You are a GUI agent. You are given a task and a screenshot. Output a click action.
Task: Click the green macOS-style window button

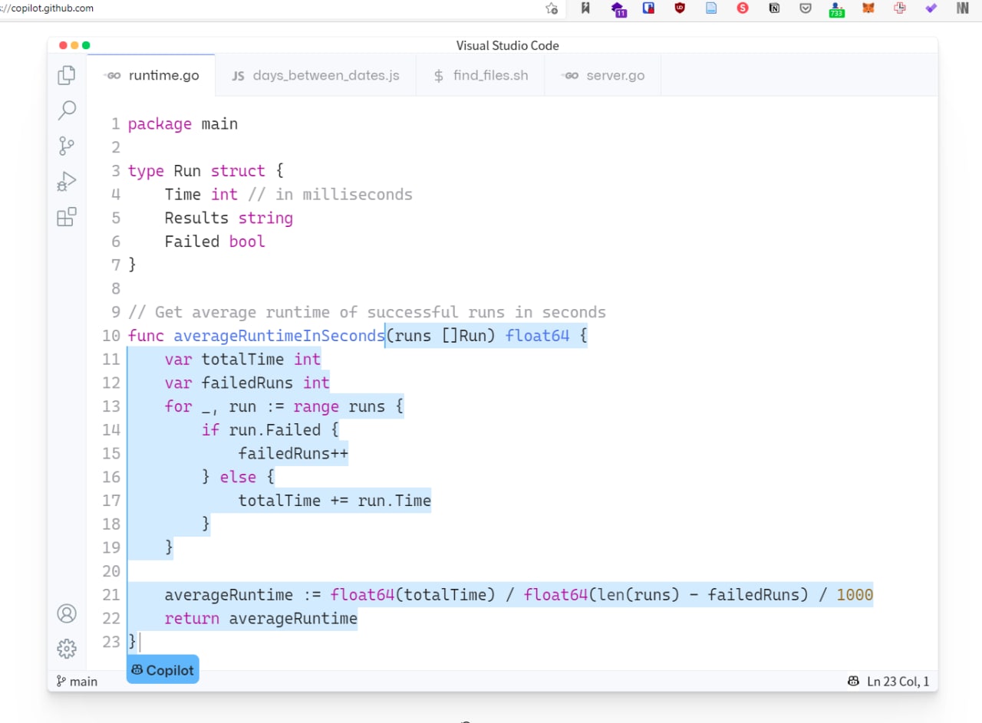(x=86, y=45)
